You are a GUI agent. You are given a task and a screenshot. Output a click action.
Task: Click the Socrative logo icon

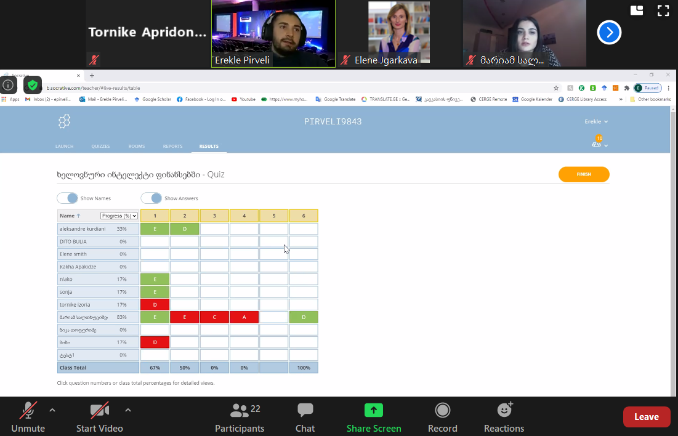[x=64, y=121]
